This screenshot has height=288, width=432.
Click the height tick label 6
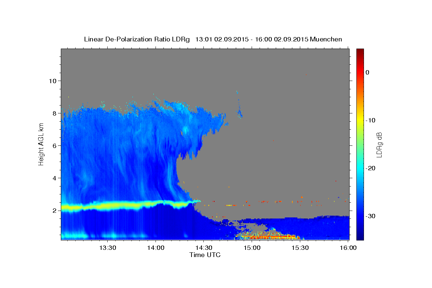point(54,146)
